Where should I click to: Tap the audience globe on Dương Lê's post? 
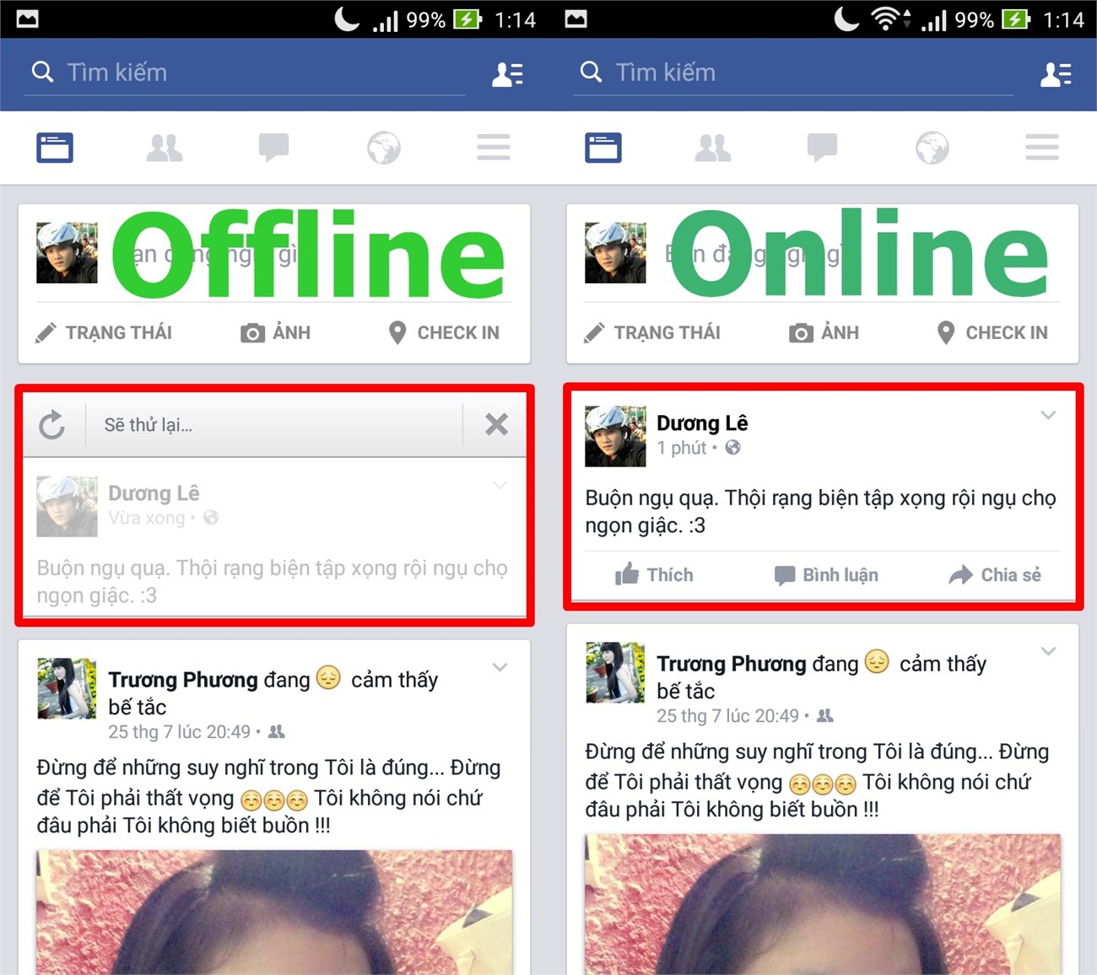pos(732,448)
